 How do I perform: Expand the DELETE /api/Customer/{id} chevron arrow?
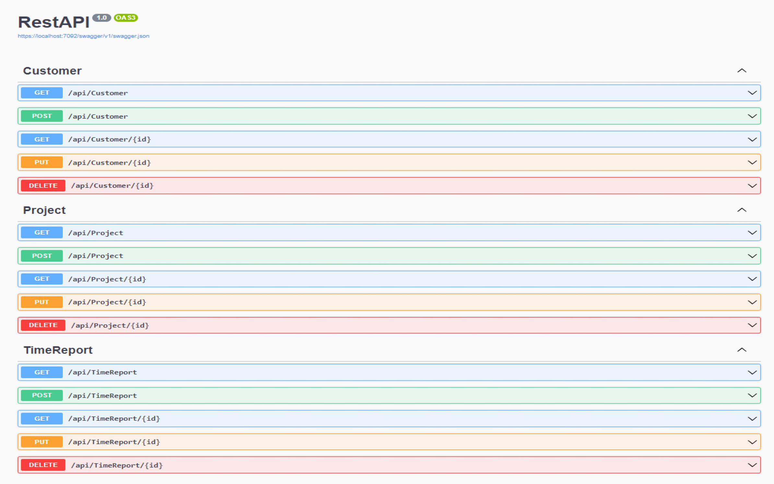[752, 186]
